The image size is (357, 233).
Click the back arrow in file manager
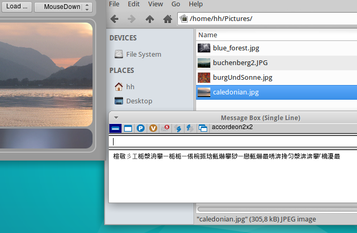[114, 19]
